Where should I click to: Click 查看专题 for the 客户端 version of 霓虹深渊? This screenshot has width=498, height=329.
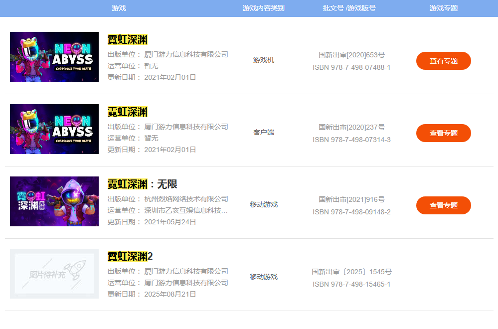[443, 133]
